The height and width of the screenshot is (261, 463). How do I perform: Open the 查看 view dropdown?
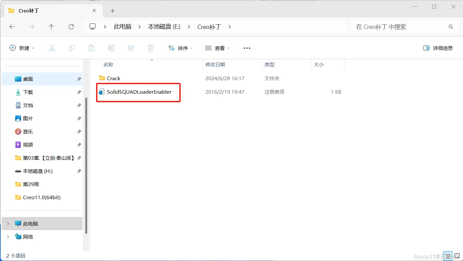coord(217,48)
